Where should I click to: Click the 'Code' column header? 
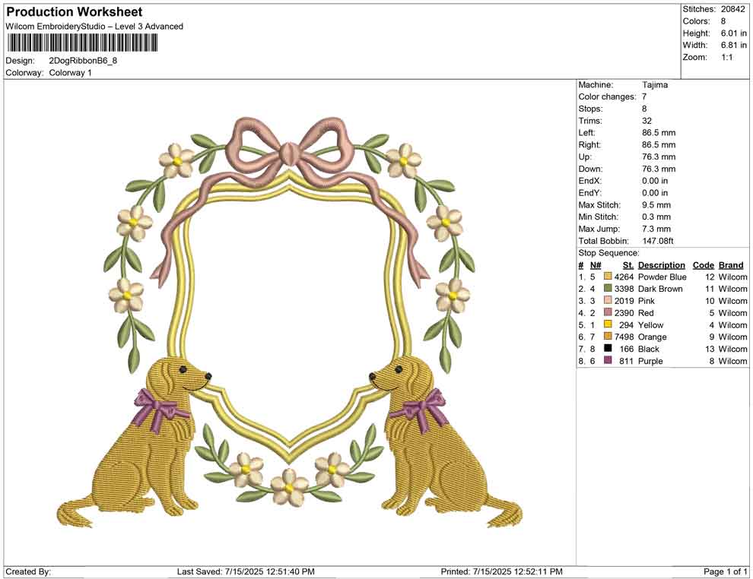pos(704,265)
